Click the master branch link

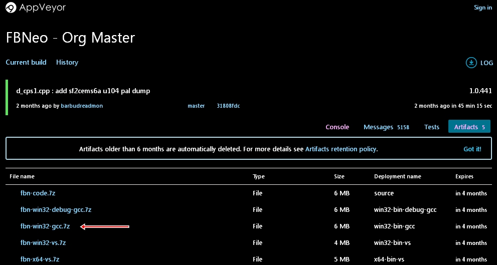[196, 106]
